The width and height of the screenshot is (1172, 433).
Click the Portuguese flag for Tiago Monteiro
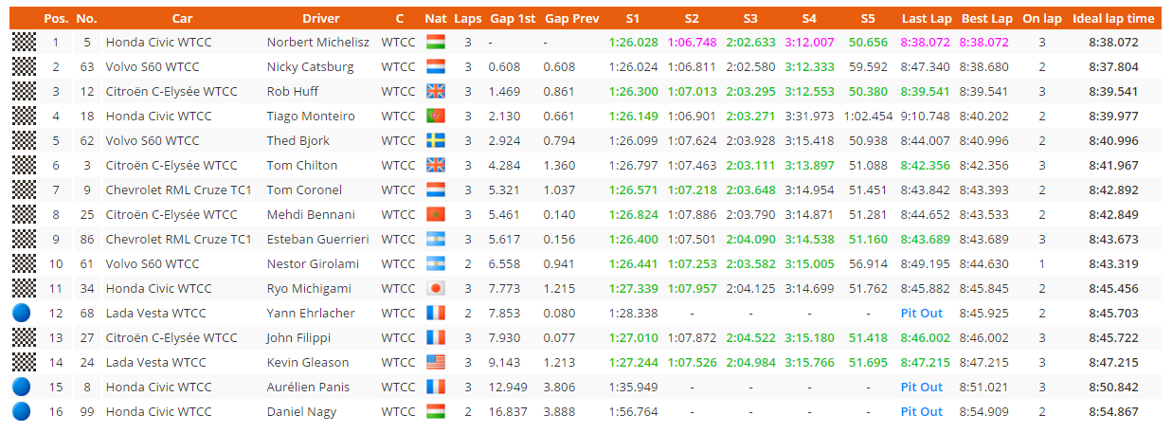point(436,117)
